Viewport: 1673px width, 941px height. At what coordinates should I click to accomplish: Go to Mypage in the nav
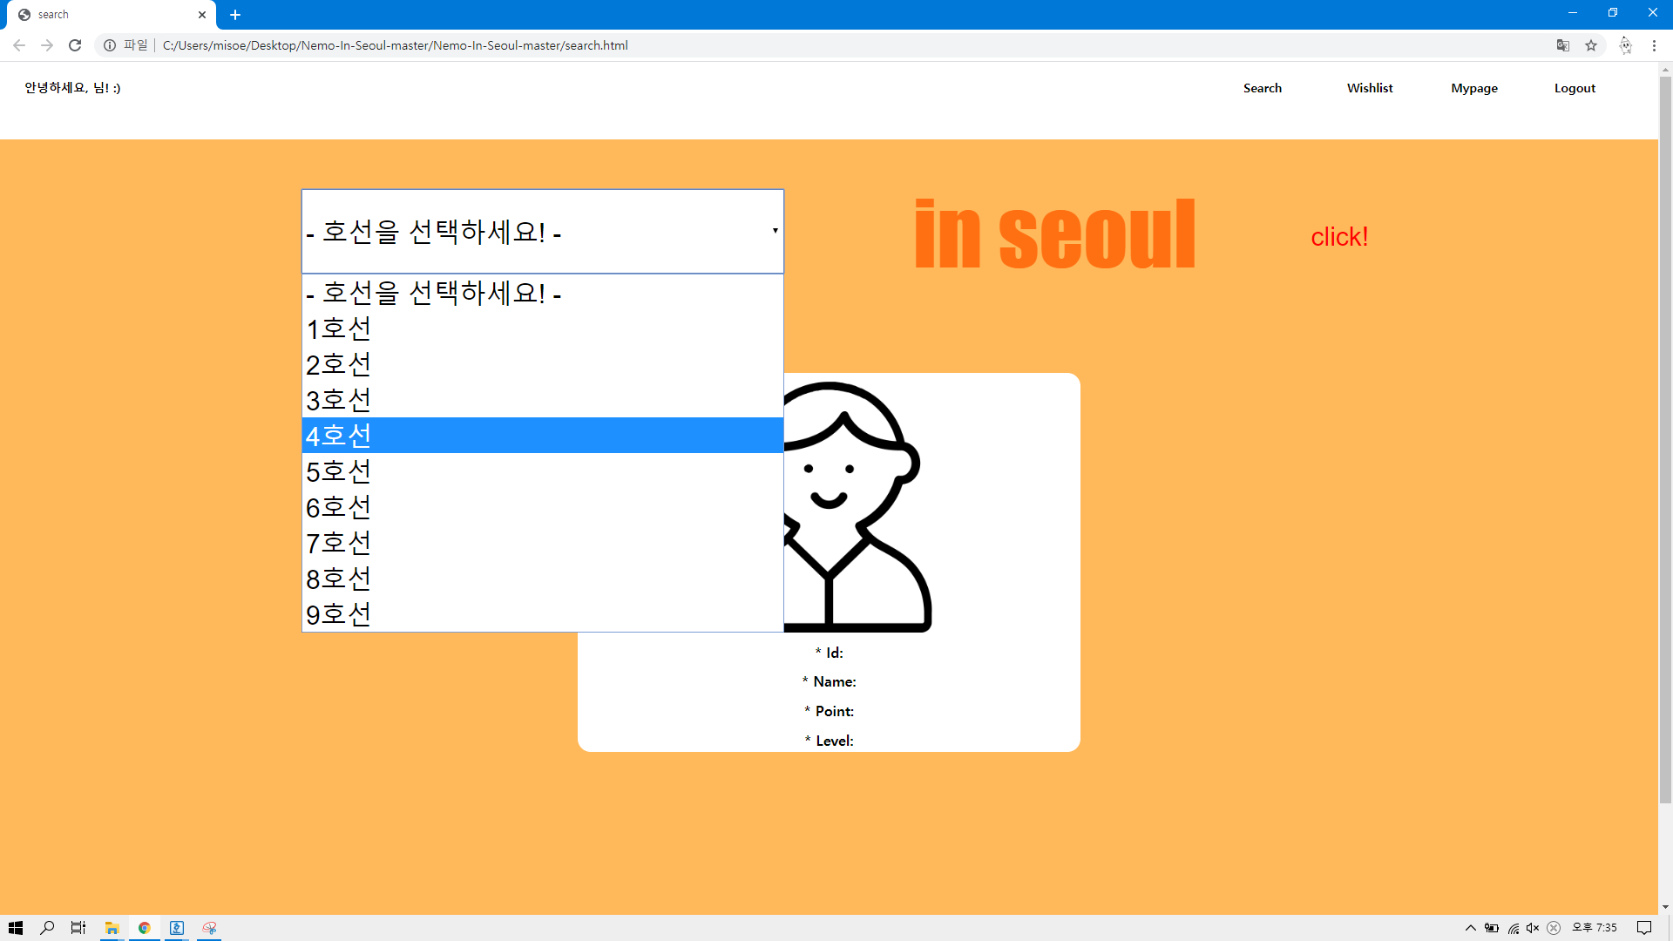click(1474, 88)
